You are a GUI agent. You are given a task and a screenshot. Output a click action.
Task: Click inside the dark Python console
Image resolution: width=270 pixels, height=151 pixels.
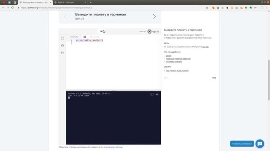click(x=113, y=118)
